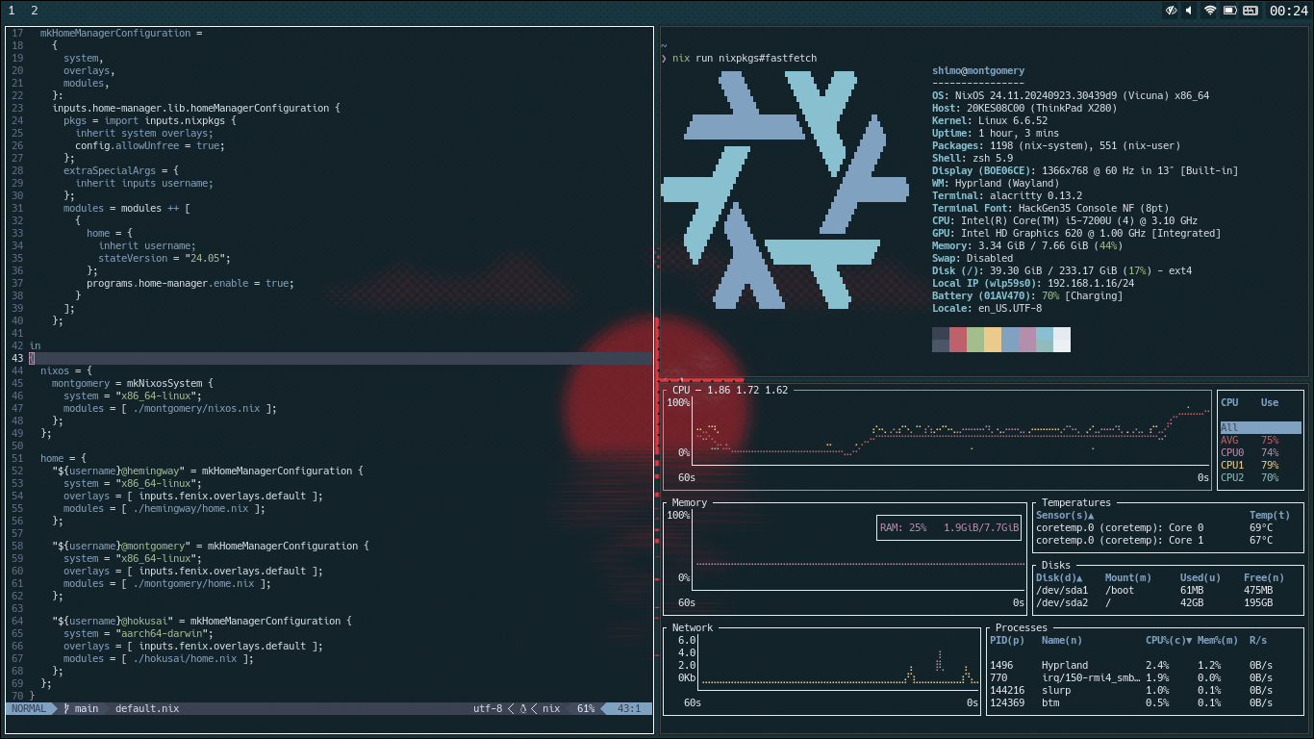Sort disks by Used(u) column
Viewport: 1314px width, 739px height.
pos(1200,577)
